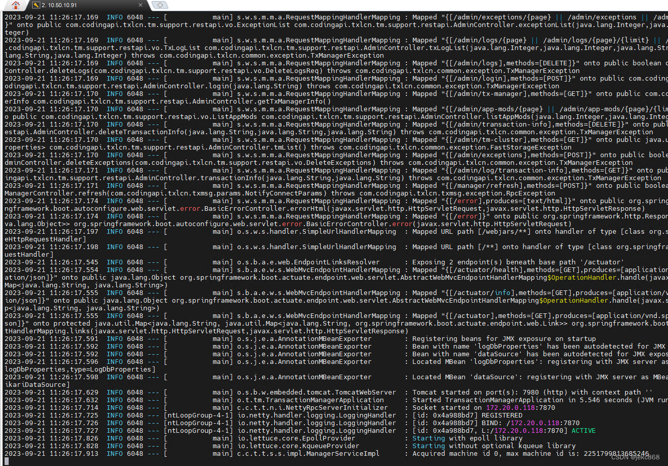The height and width of the screenshot is (466, 668).
Task: Click logger name 'io.lettuce.core.EpollProvider'
Action: (x=296, y=438)
